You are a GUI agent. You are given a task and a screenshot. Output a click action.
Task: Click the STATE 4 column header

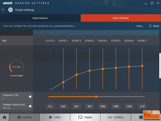[103, 41]
